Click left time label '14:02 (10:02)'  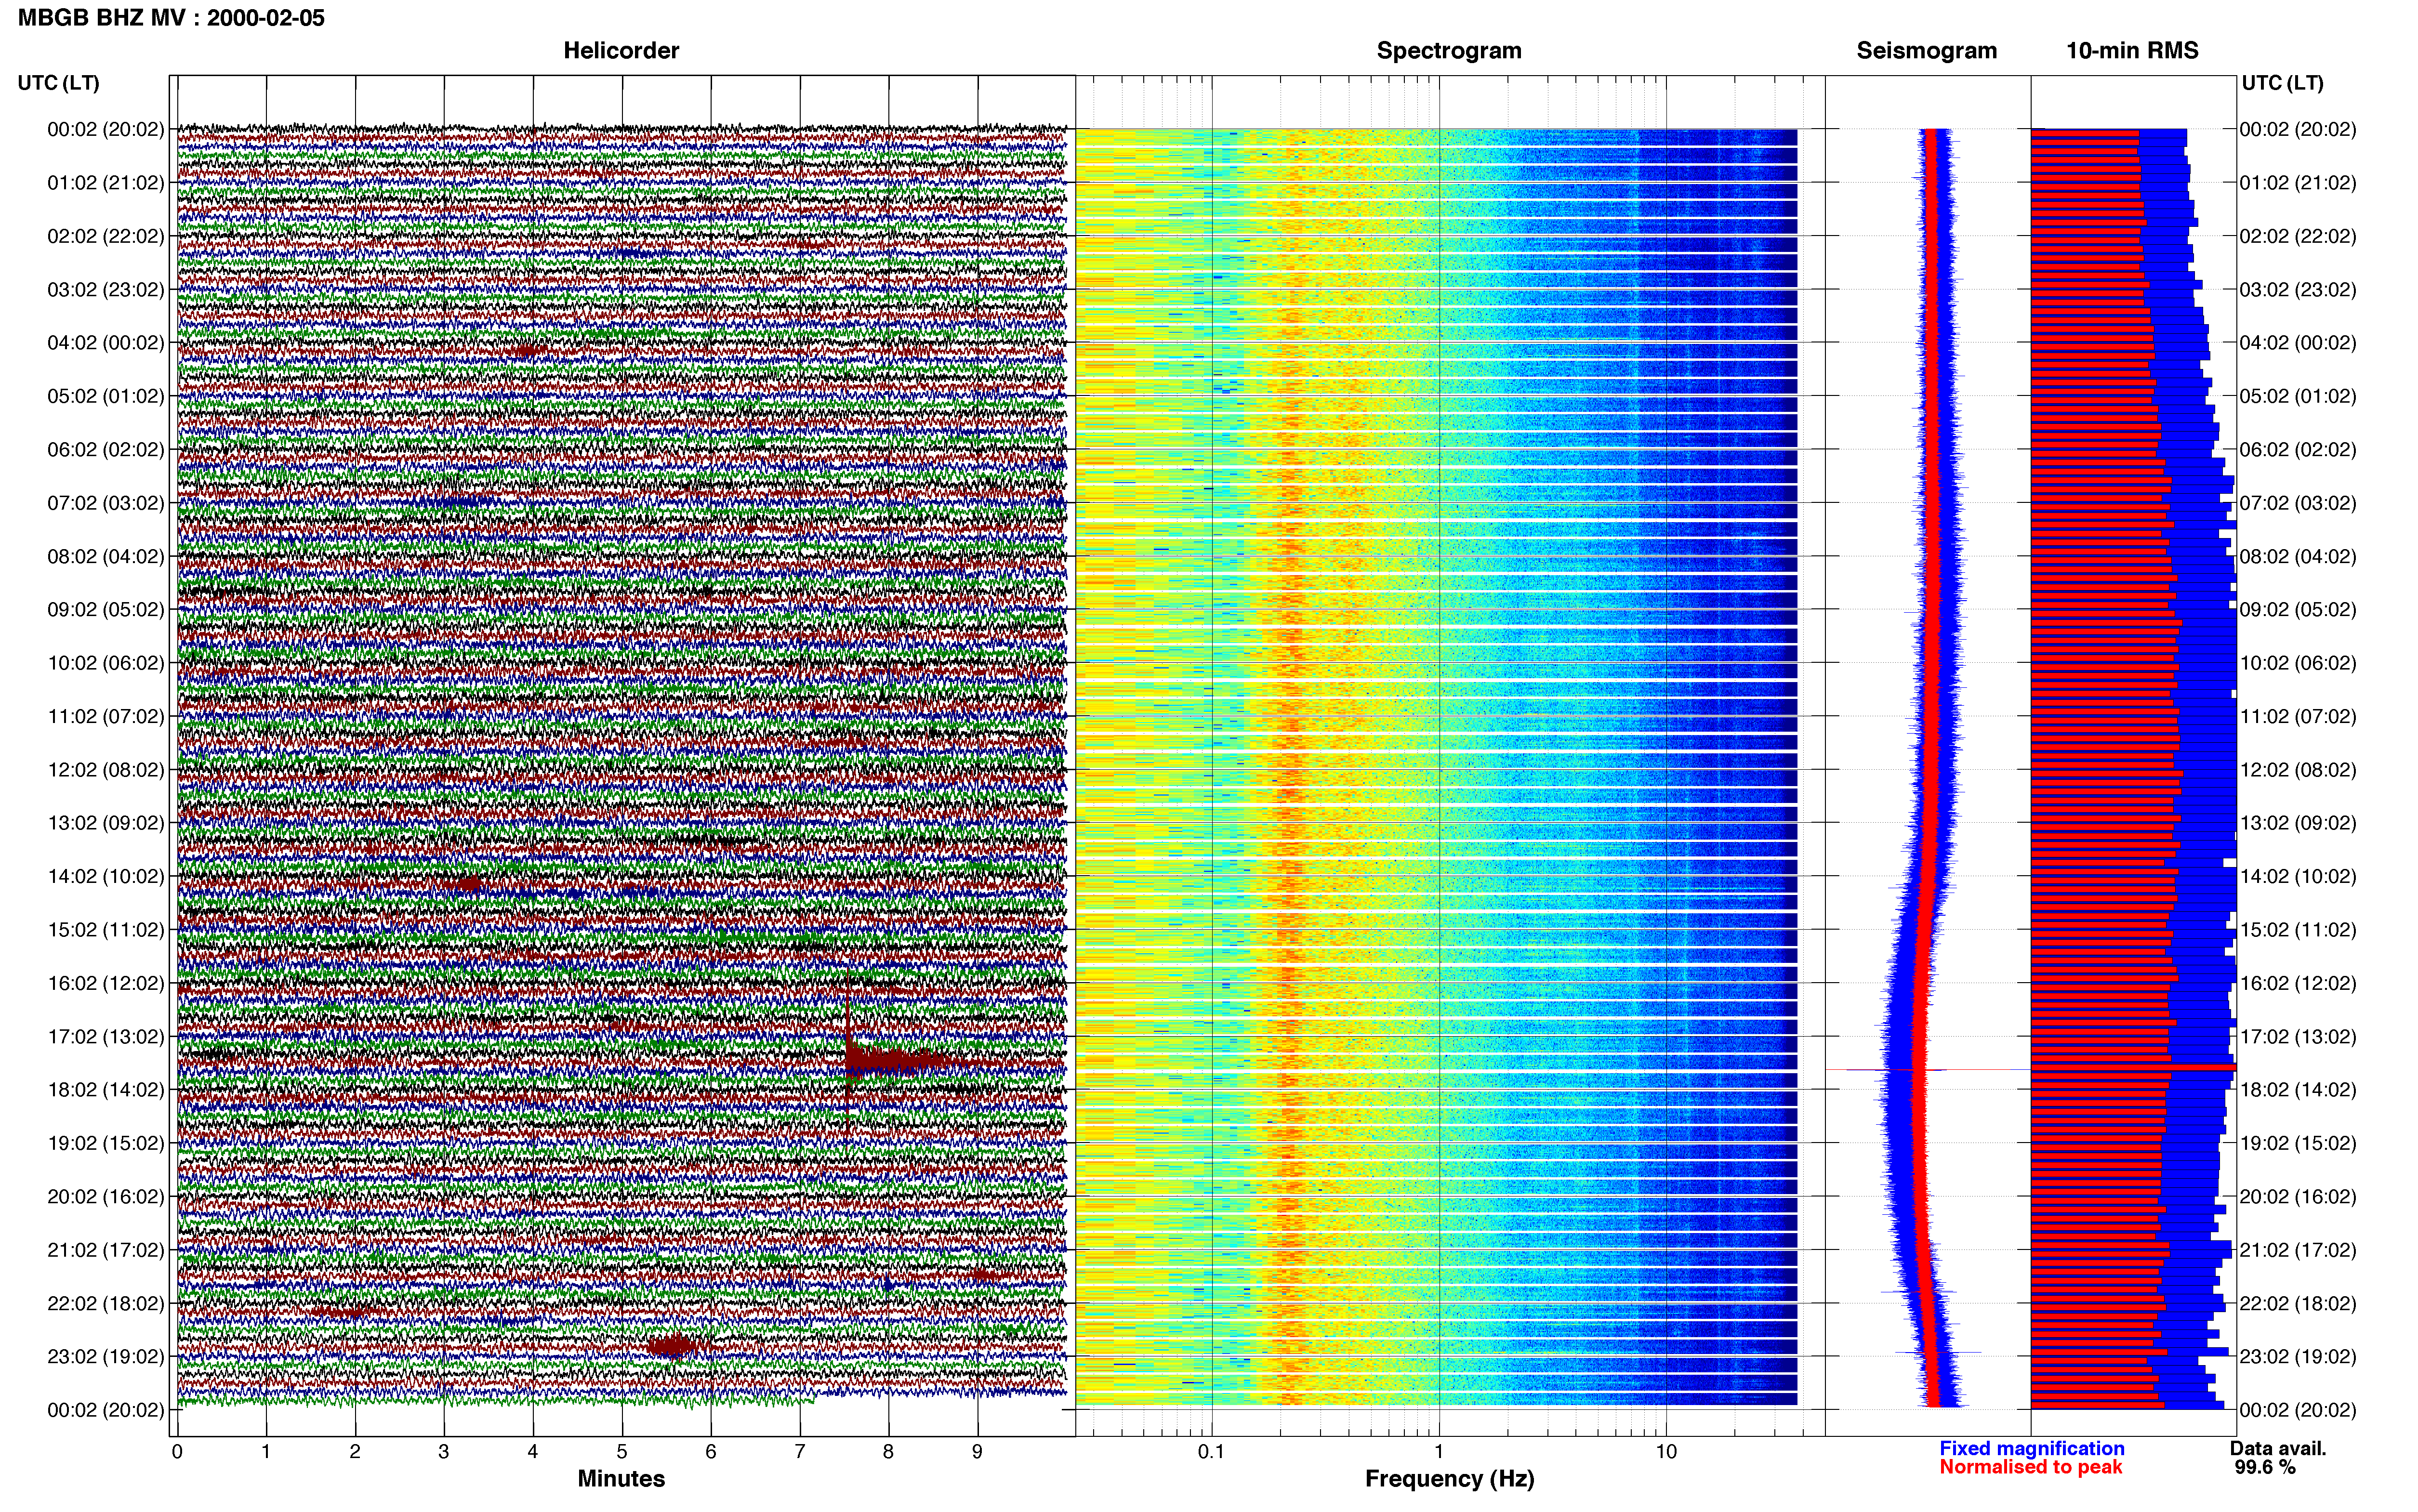[106, 877]
